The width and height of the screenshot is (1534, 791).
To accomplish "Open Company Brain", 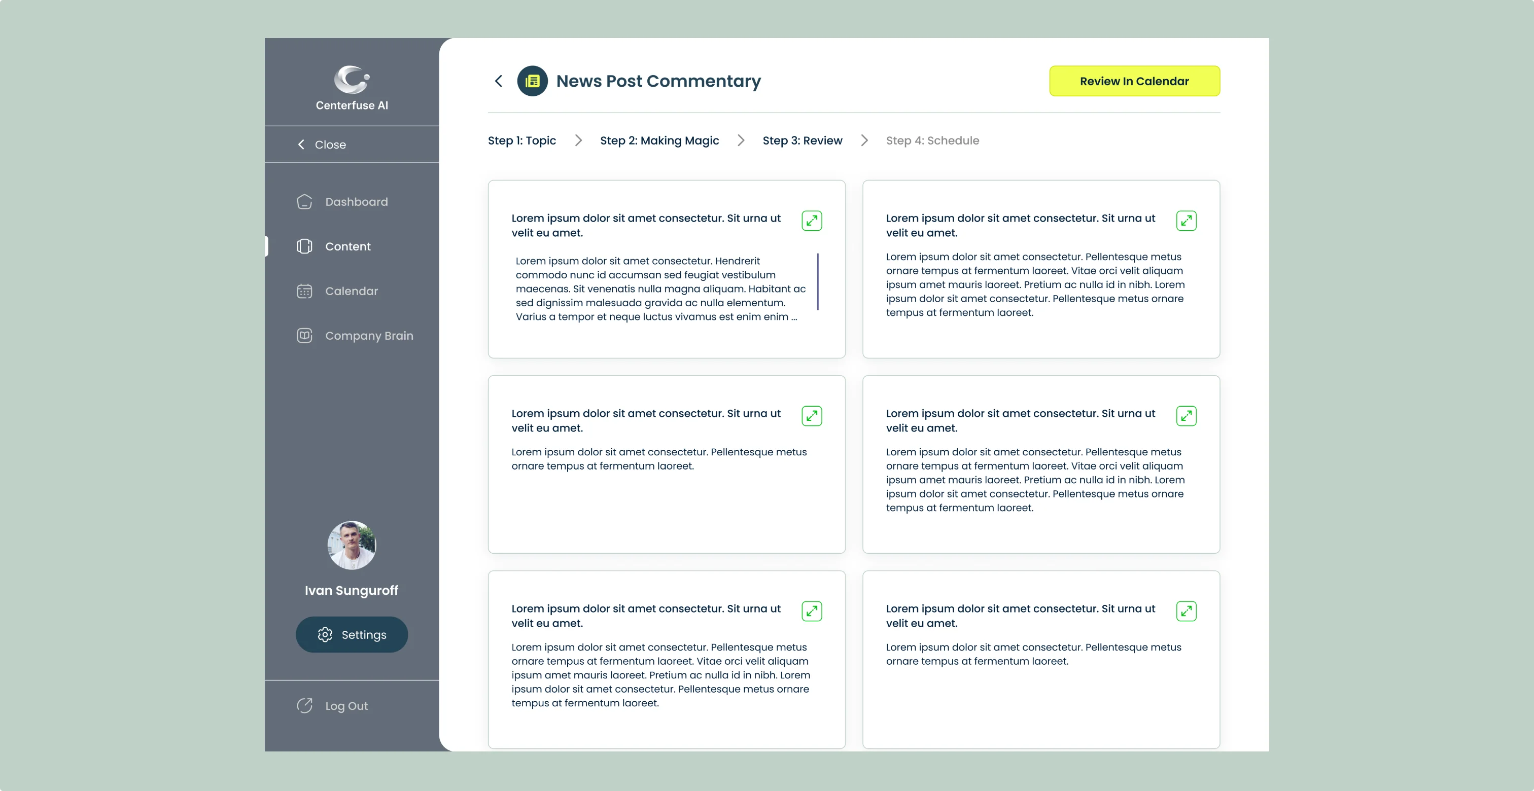I will point(368,336).
